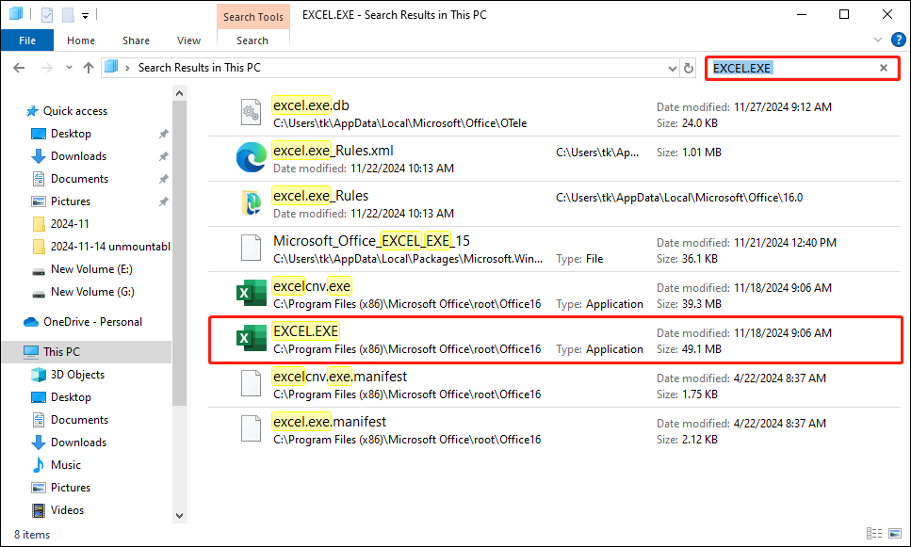Click the New folder quick access icon
Screen dimensions: 911x547
point(68,14)
